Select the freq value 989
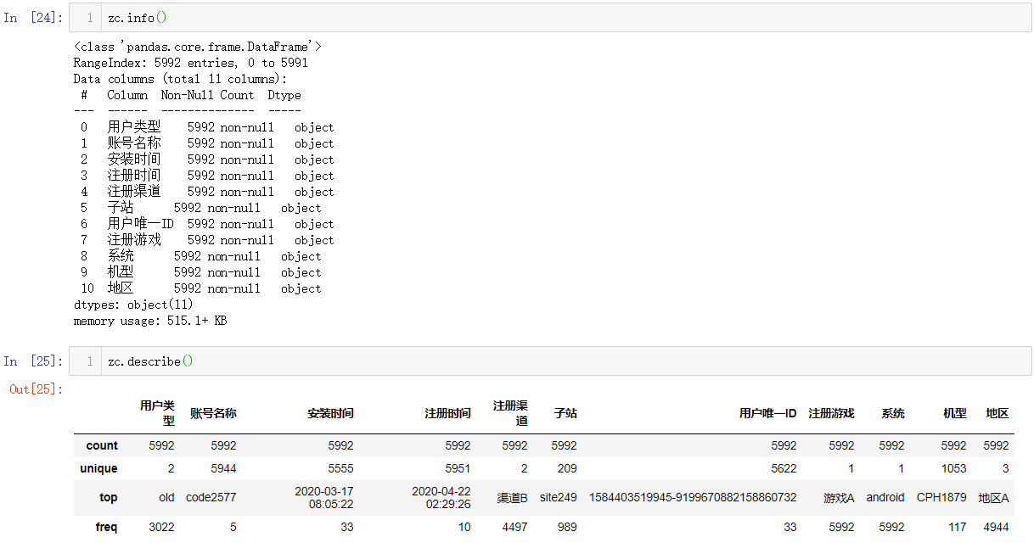The height and width of the screenshot is (548, 1034). click(567, 527)
